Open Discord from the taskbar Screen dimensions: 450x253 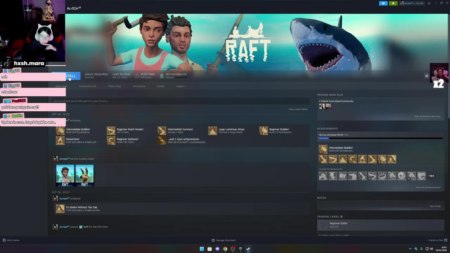(217, 249)
